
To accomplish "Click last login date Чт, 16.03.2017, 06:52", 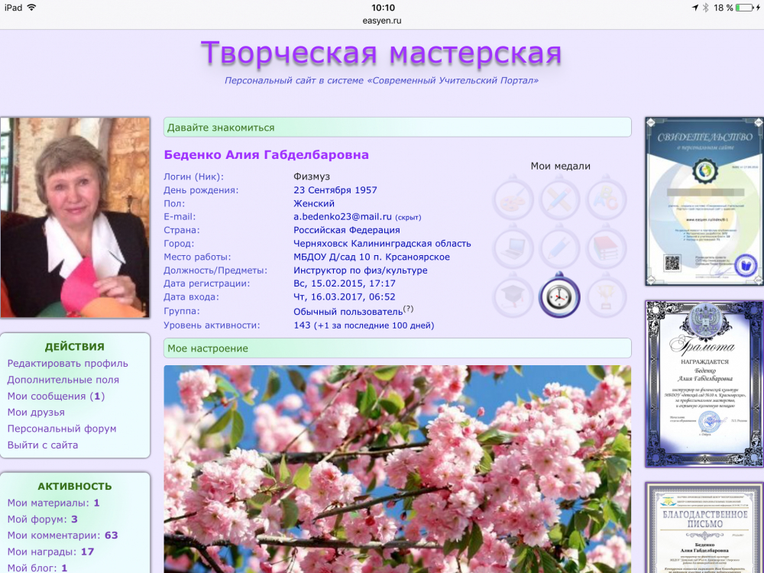I will (345, 296).
